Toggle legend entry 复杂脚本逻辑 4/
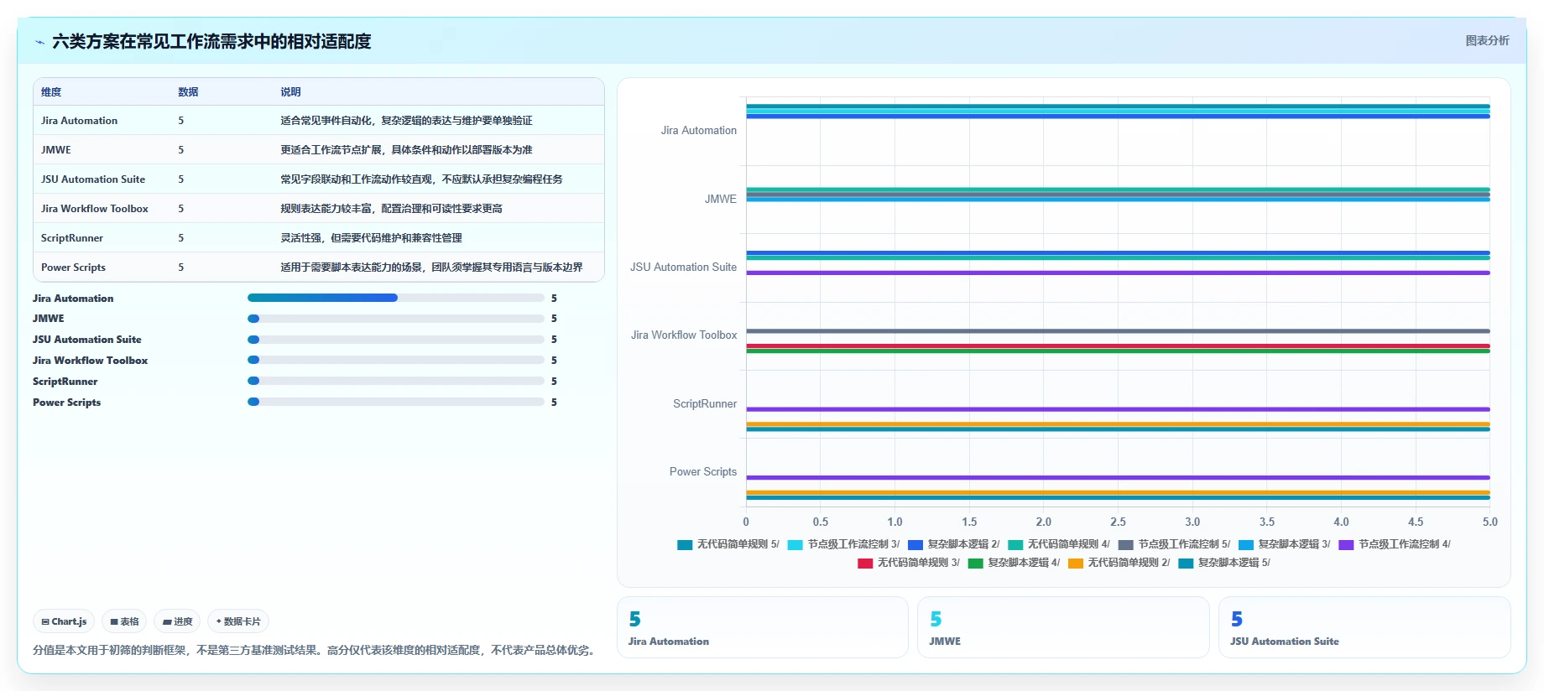The height and width of the screenshot is (691, 1544). point(1015,563)
